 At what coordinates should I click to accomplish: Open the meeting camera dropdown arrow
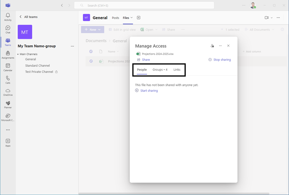click(272, 18)
